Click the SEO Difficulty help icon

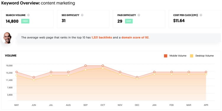82,15
